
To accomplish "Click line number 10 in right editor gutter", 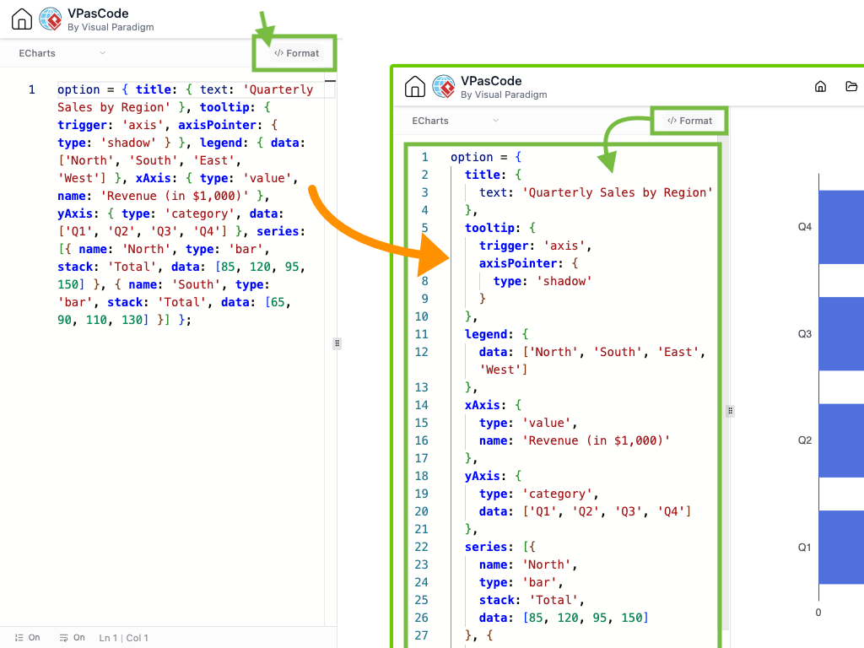I will pyautogui.click(x=421, y=316).
